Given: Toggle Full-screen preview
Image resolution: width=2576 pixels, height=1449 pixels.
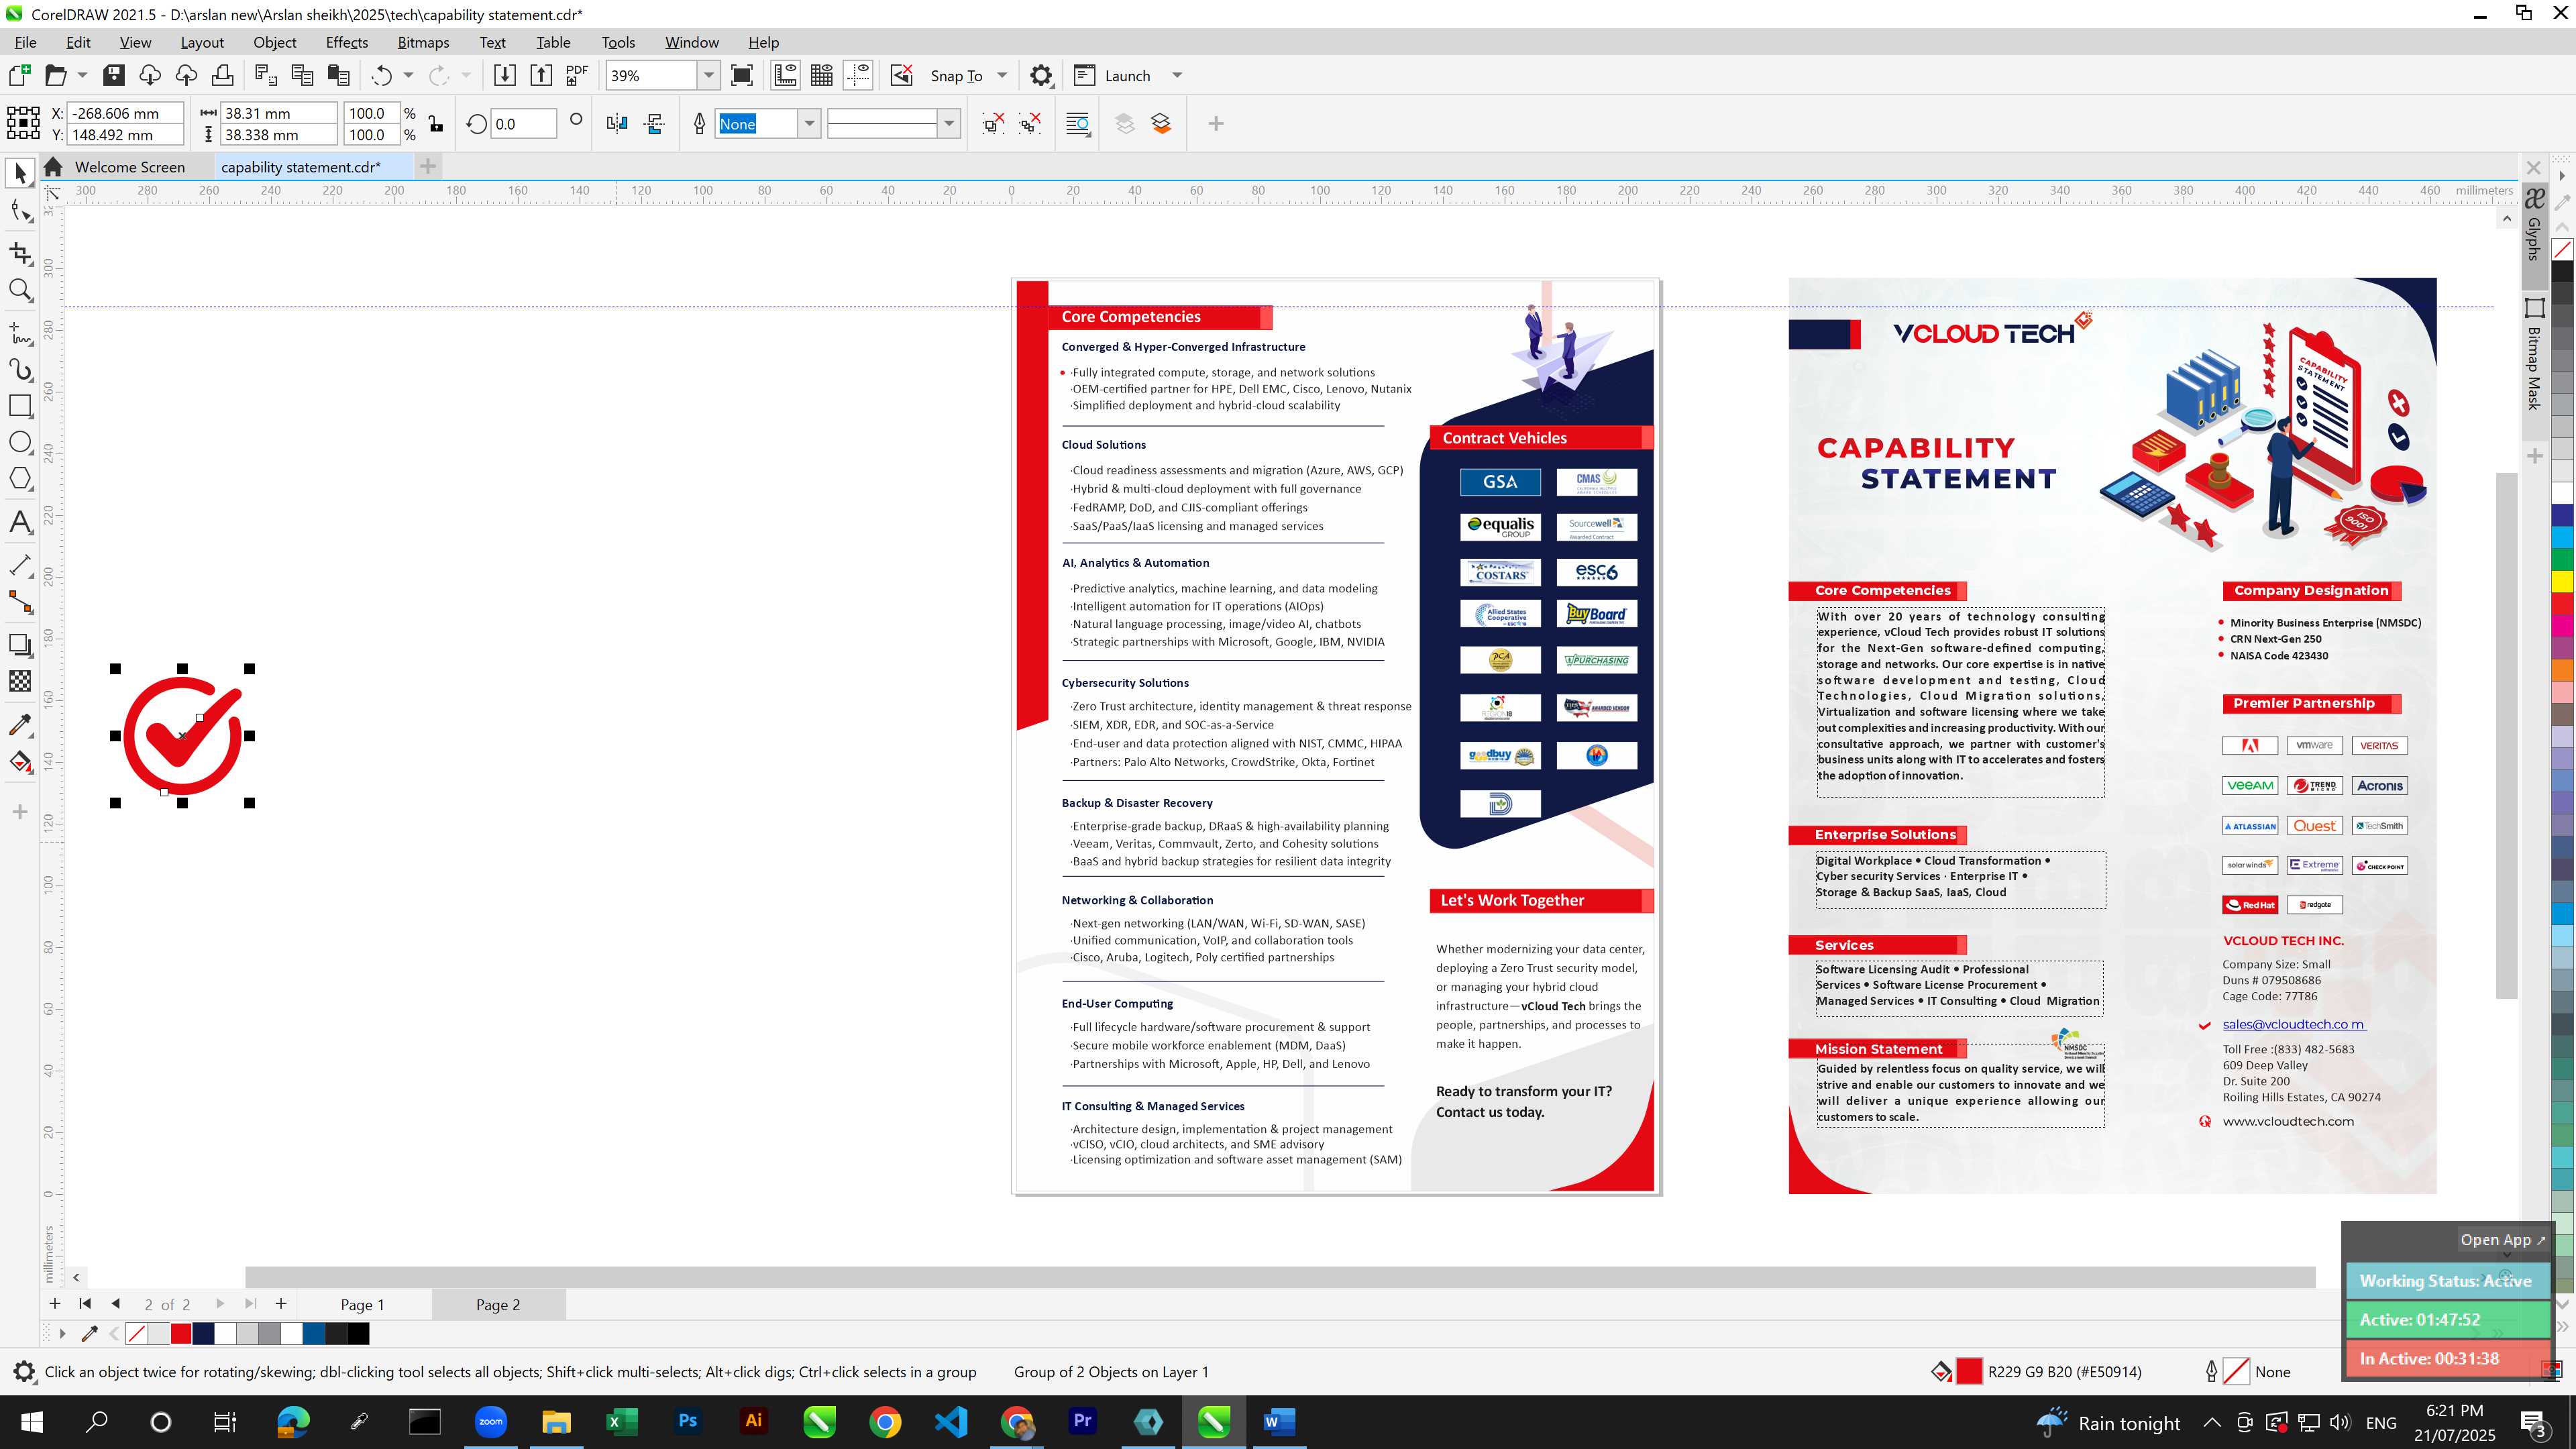Looking at the screenshot, I should click(x=742, y=76).
